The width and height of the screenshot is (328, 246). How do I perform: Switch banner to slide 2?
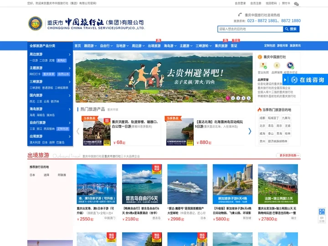(x=233, y=98)
